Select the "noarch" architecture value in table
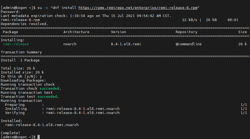This screenshot has width=250, height=139. pyautogui.click(x=70, y=44)
